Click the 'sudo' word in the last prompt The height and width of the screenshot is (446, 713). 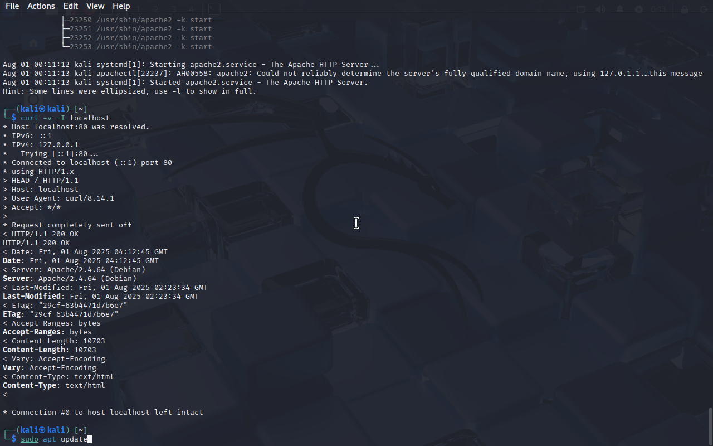click(x=30, y=439)
